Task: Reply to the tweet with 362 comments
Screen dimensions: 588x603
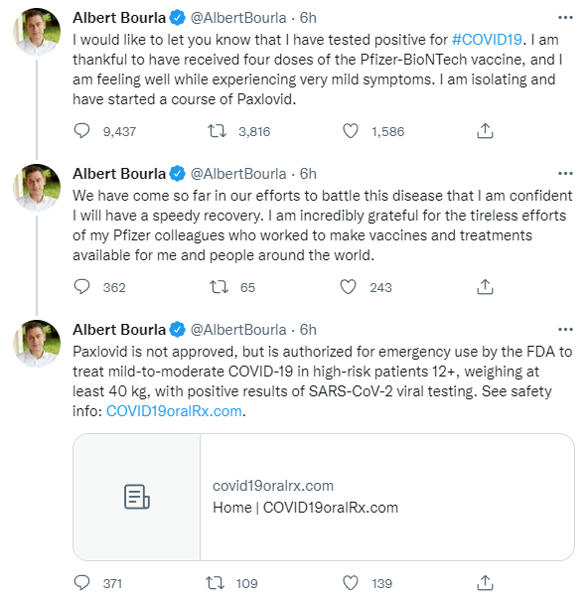Action: point(81,287)
